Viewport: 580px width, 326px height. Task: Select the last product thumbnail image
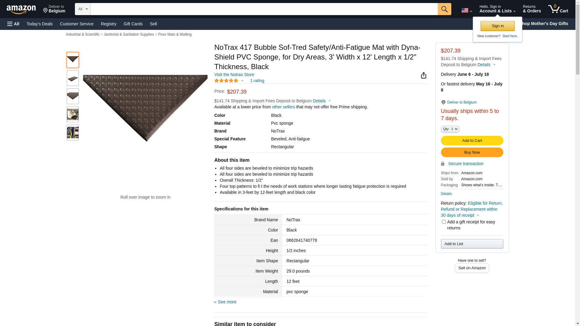[73, 133]
